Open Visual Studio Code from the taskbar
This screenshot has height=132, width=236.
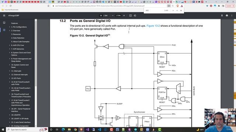pos(99,129)
